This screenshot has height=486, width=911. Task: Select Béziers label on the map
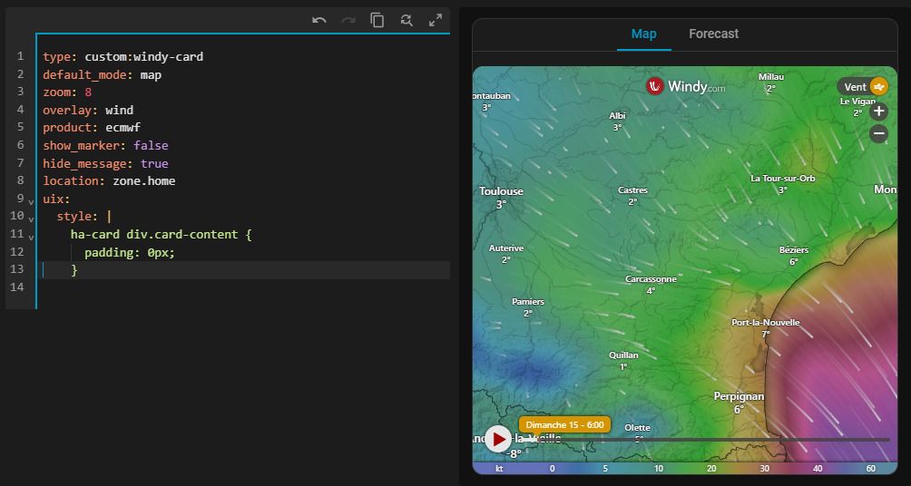click(x=794, y=249)
